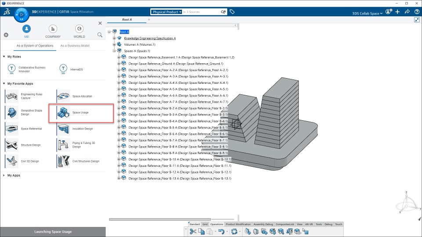Click the compass play button
Screen dimensions: 422x237
22,14
